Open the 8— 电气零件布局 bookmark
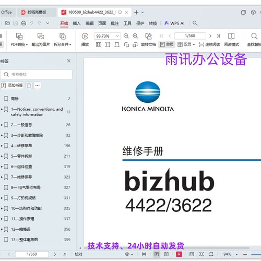The height and width of the screenshot is (261, 261). 26,187
